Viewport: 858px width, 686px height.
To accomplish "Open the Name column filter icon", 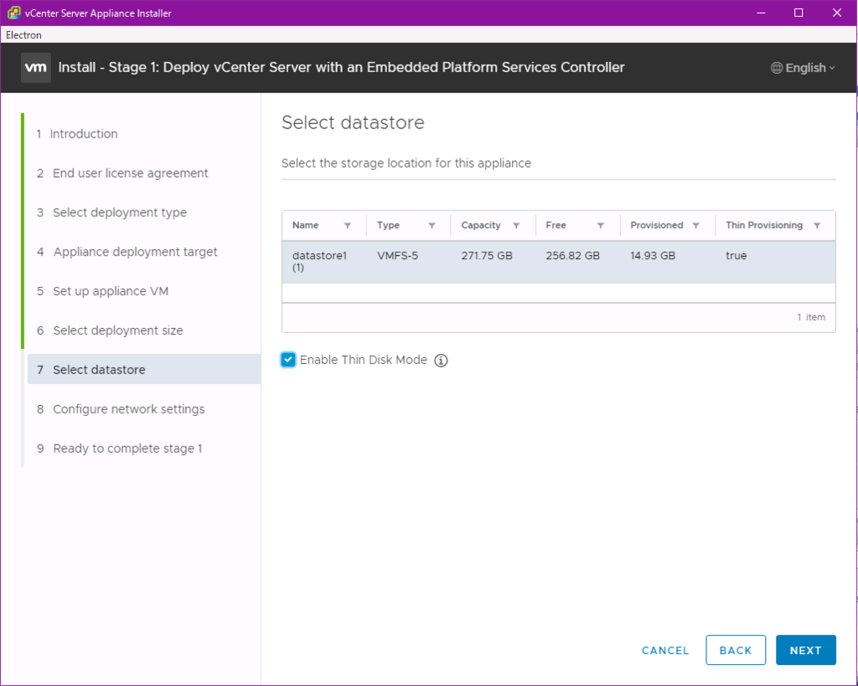I will (x=348, y=226).
